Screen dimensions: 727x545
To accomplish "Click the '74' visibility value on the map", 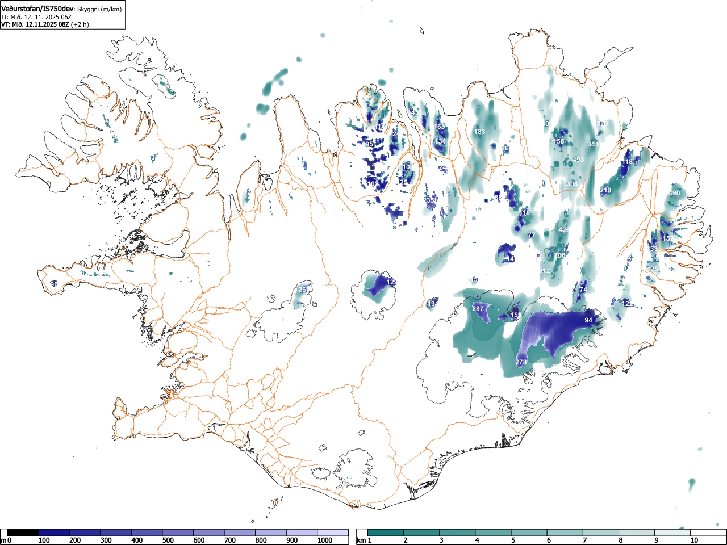I will 583,290.
